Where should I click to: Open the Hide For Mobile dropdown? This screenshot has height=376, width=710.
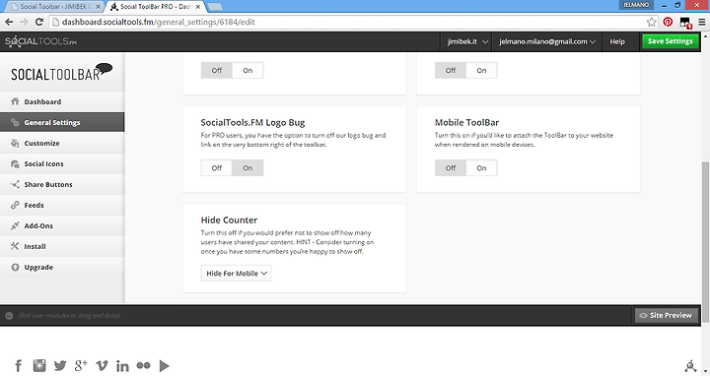[x=236, y=273]
